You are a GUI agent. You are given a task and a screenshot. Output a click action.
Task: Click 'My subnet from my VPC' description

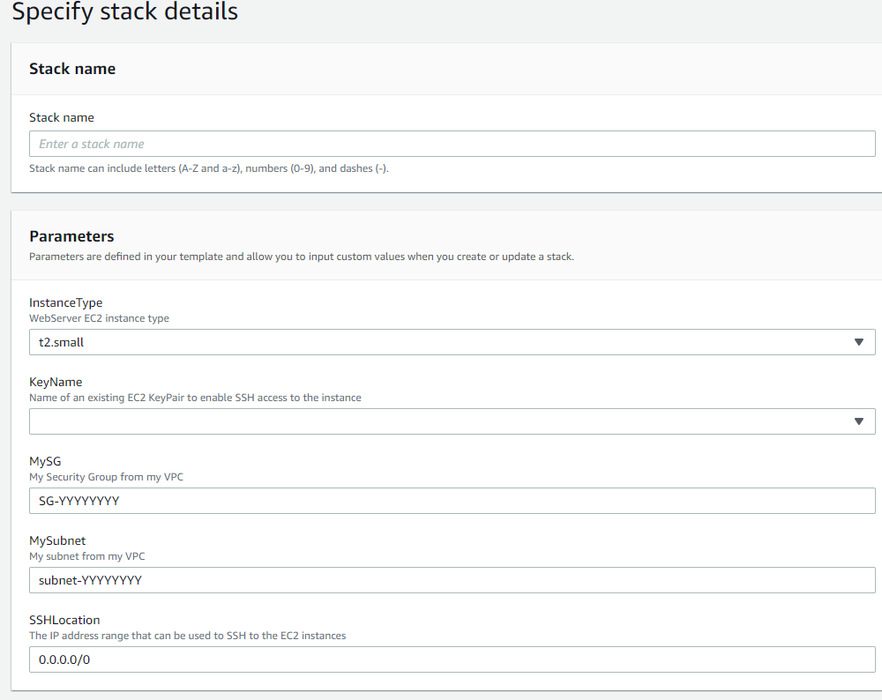coord(87,556)
